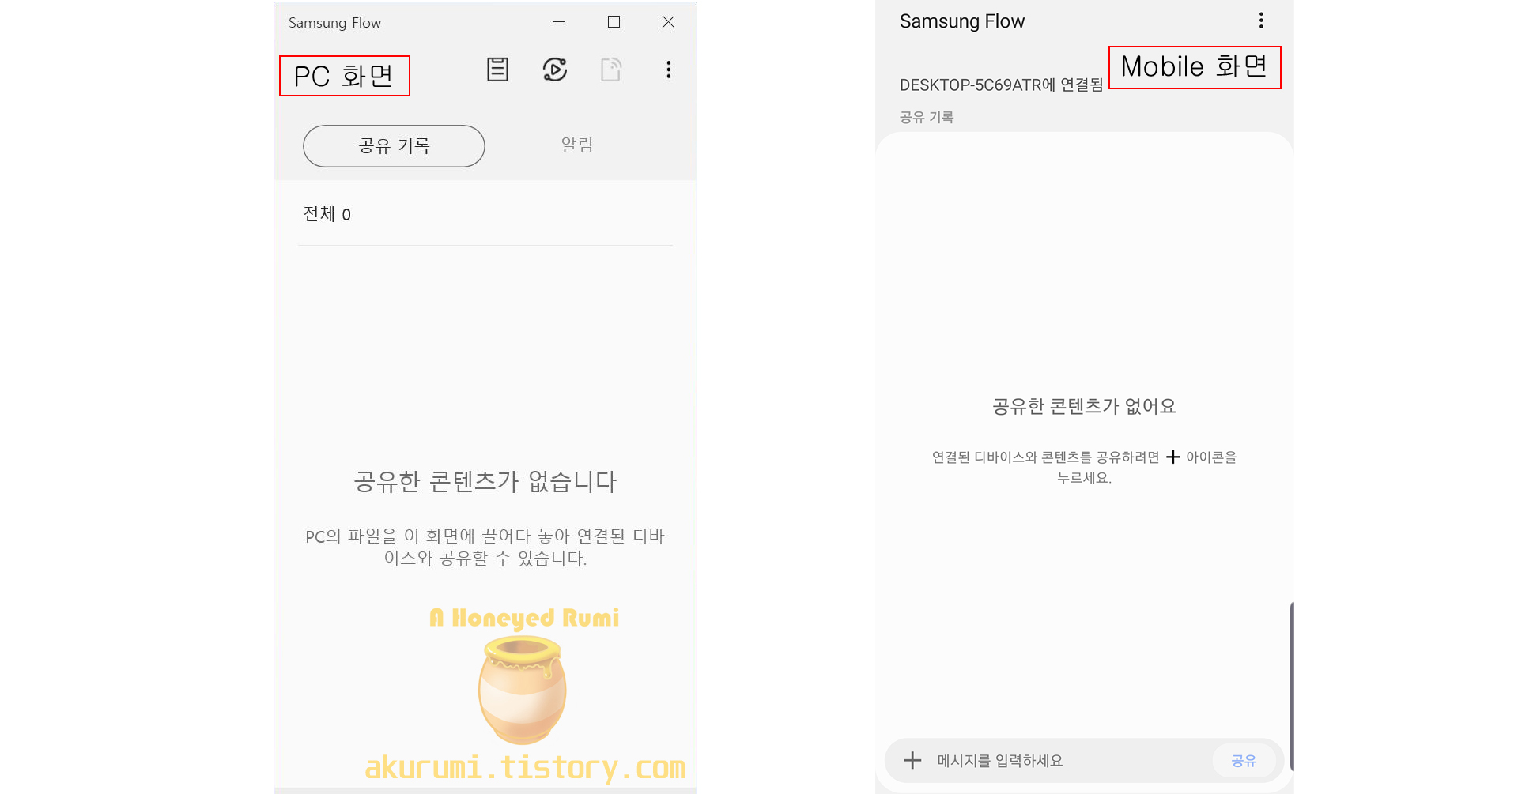Image resolution: width=1518 pixels, height=794 pixels.
Task: Click the Samsung Flow title on mobile screen
Action: 962,21
